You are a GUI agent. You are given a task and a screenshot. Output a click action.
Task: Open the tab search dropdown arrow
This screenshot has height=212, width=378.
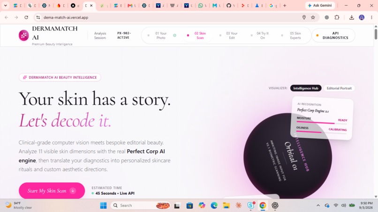coord(5,6)
